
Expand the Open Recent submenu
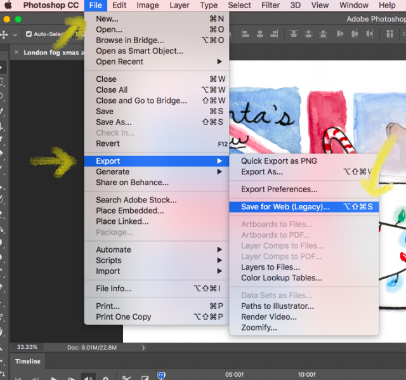(157, 62)
